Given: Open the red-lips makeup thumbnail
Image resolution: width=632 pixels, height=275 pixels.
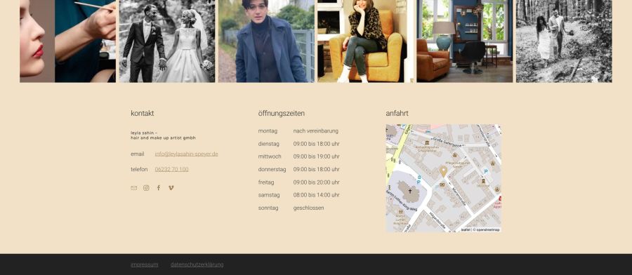Looking at the screenshot, I should coord(67,41).
